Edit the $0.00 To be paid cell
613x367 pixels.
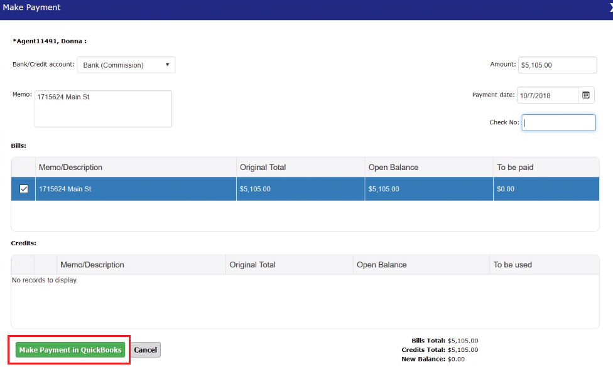545,189
